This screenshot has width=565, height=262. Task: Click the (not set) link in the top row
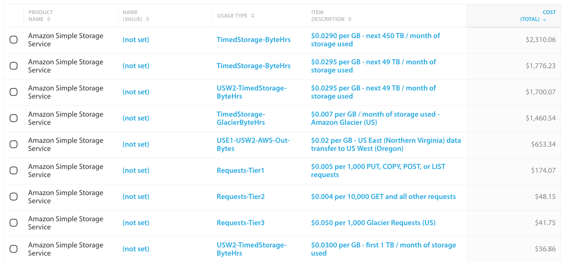pos(136,39)
